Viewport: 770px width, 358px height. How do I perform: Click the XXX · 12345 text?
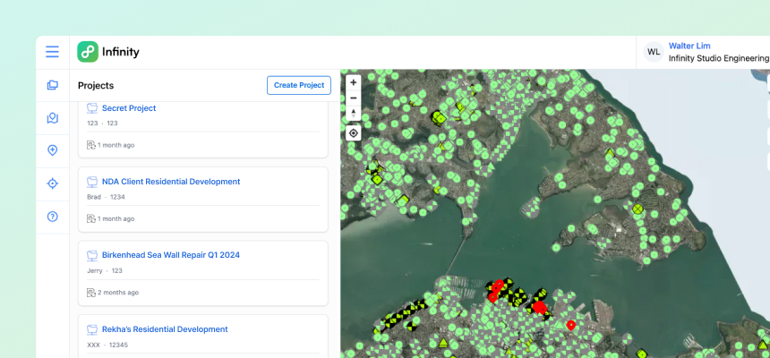(107, 345)
